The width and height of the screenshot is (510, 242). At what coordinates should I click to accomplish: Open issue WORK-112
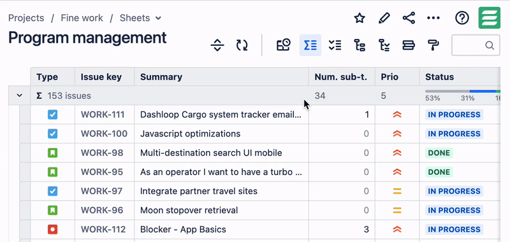pyautogui.click(x=103, y=230)
